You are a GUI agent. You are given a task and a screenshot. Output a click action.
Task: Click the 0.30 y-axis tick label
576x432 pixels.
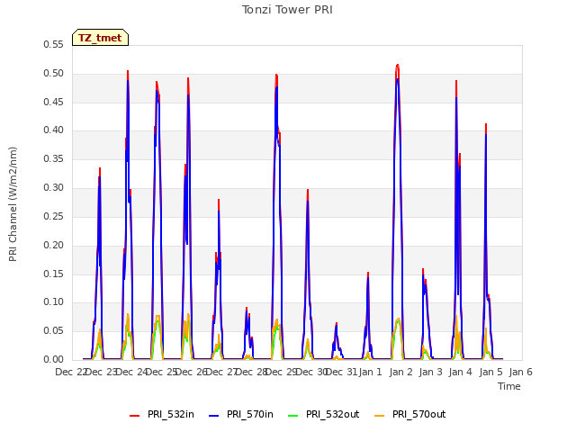click(53, 187)
